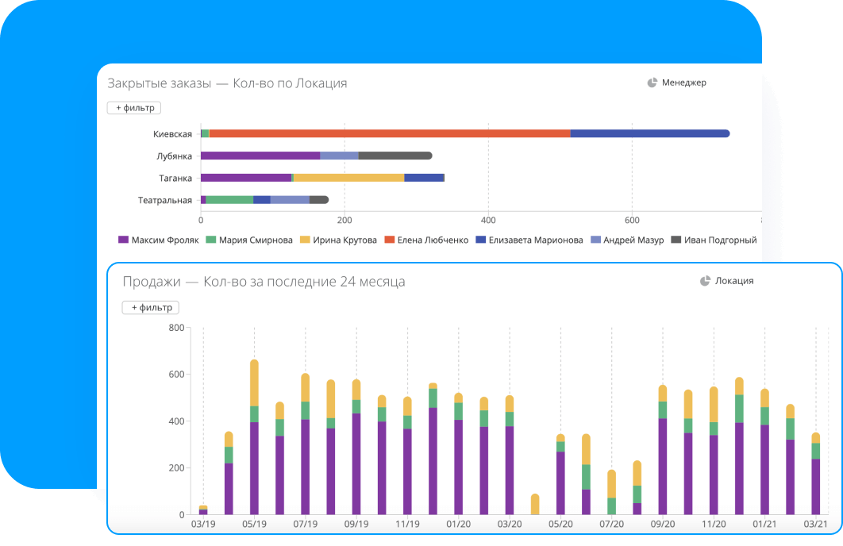Add a filter to Продажи chart

pos(150,308)
